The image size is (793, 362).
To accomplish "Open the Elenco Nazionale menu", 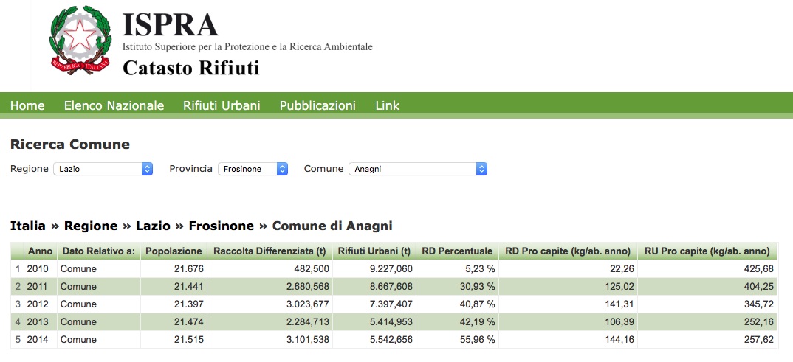I will pyautogui.click(x=114, y=105).
